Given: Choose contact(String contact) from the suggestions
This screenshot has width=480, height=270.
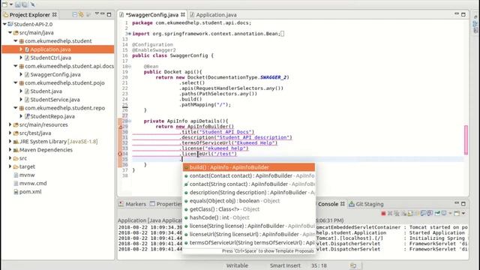Looking at the screenshot, I should (248, 184).
